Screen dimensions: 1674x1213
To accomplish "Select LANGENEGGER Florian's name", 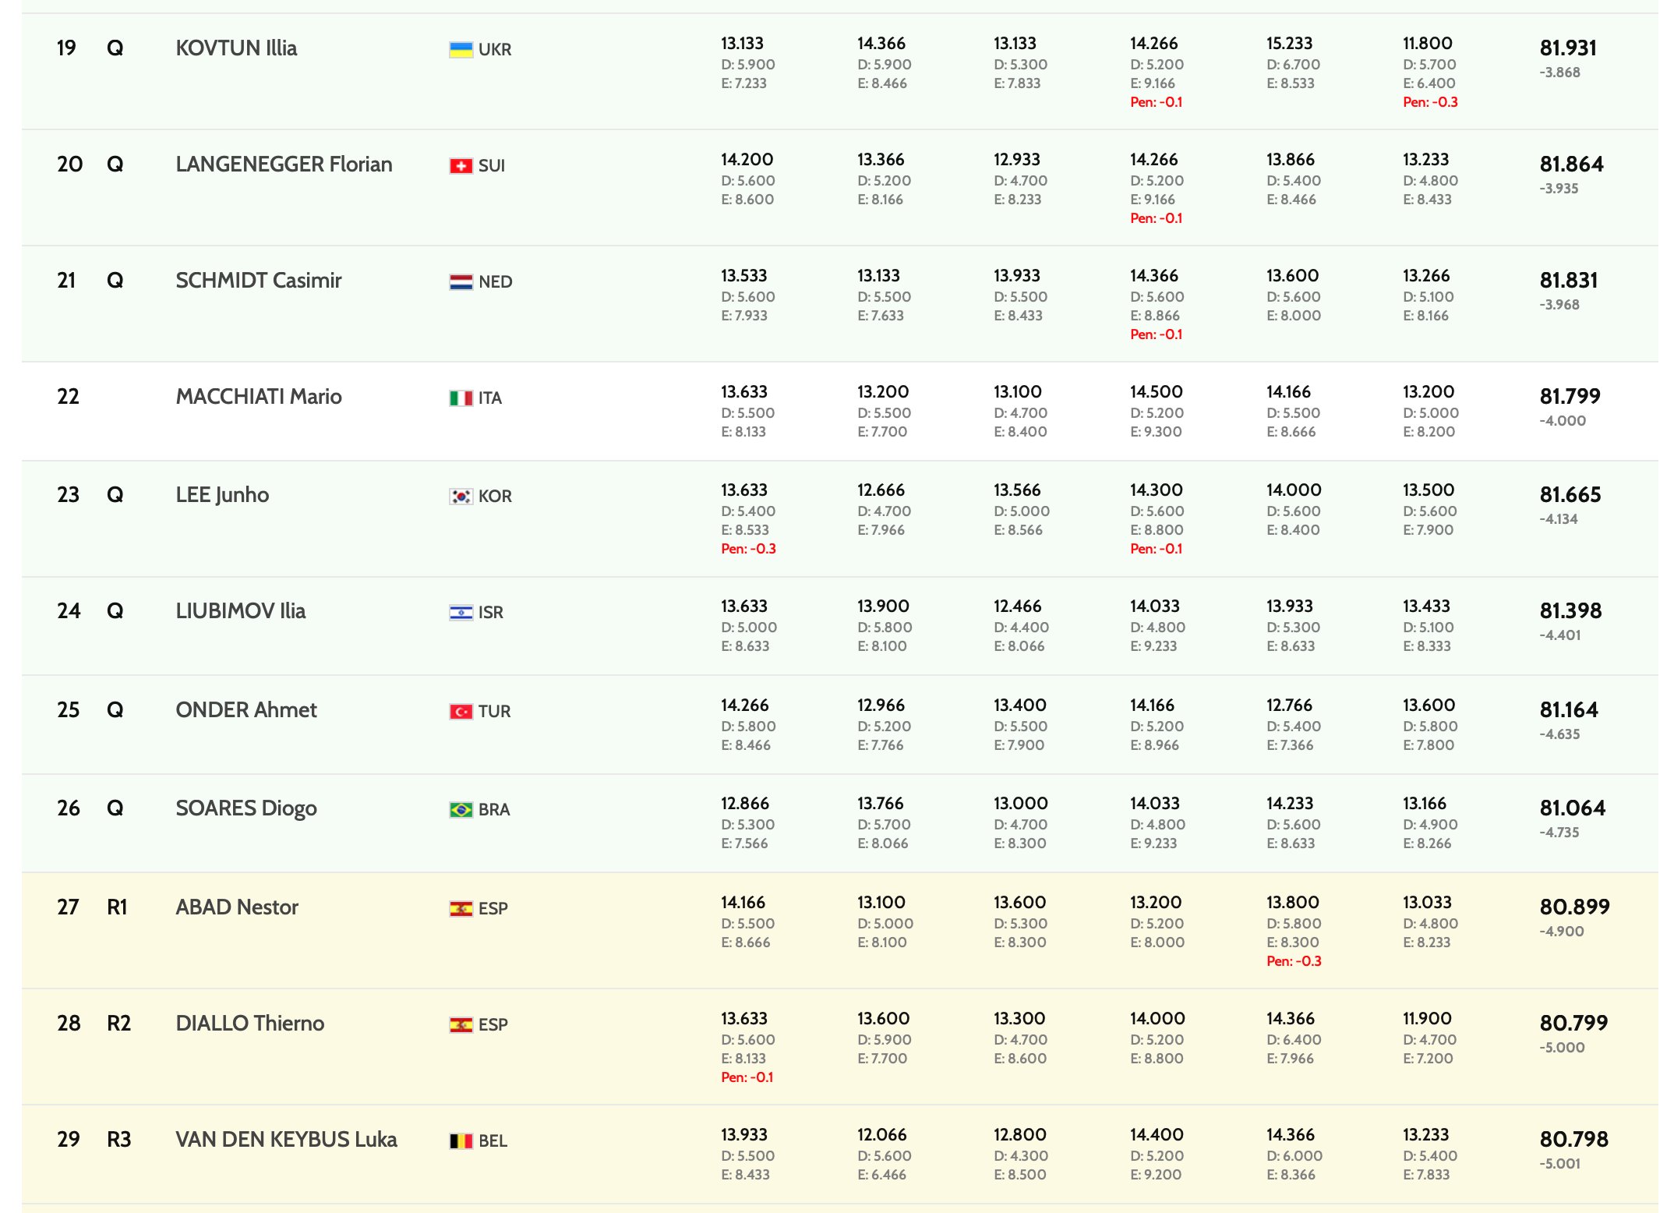I will tap(284, 164).
